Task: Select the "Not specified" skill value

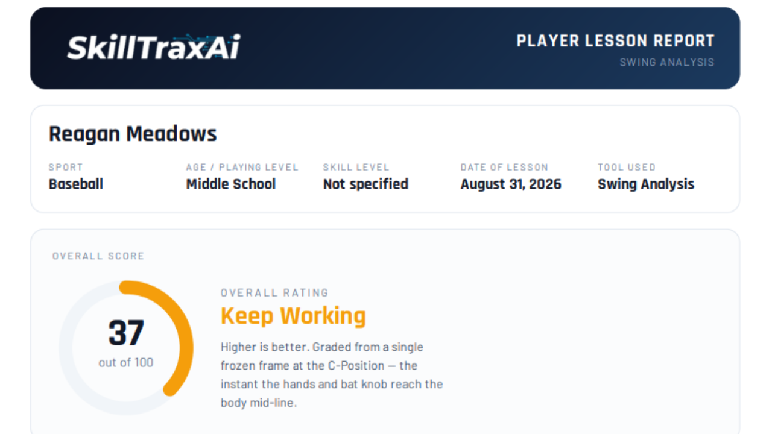Action: (x=366, y=184)
